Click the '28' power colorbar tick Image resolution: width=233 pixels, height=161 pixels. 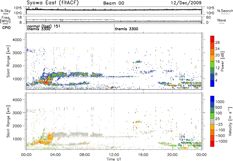(x=217, y=42)
